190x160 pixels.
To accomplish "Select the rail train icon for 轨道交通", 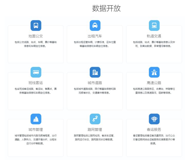I will point(154,25).
